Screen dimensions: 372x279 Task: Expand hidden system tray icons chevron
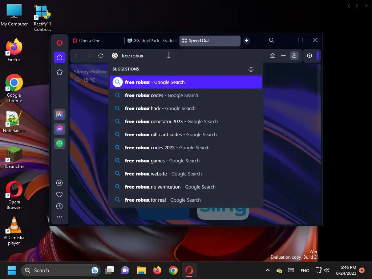tap(268, 270)
